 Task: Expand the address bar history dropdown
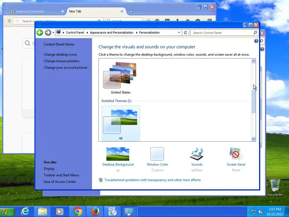click(179, 33)
